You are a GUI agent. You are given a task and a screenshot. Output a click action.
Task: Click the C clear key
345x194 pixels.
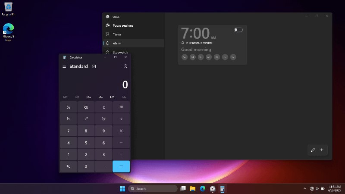[x=103, y=107]
